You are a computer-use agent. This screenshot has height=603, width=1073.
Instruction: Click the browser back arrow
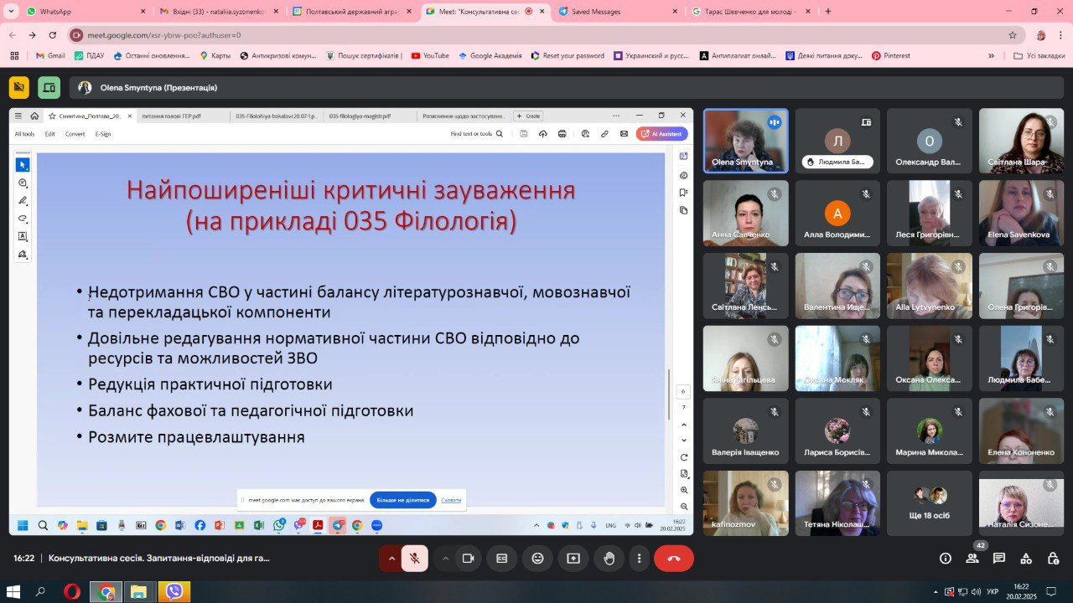coord(13,35)
